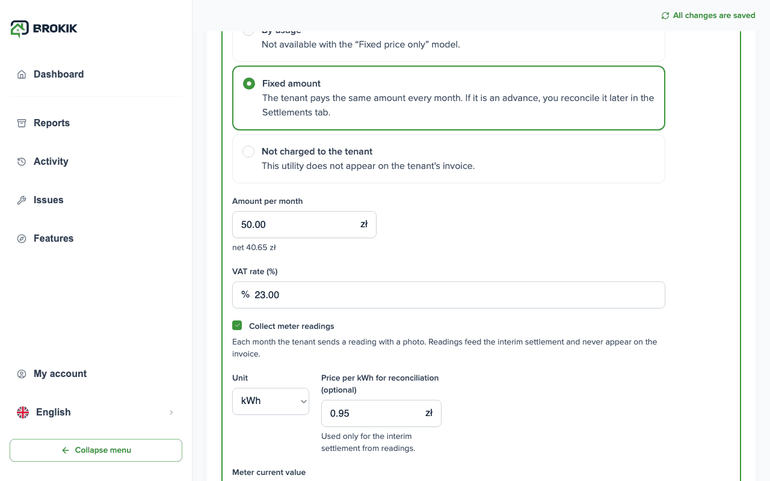Click the zł suffix in Amount field

pyautogui.click(x=364, y=224)
